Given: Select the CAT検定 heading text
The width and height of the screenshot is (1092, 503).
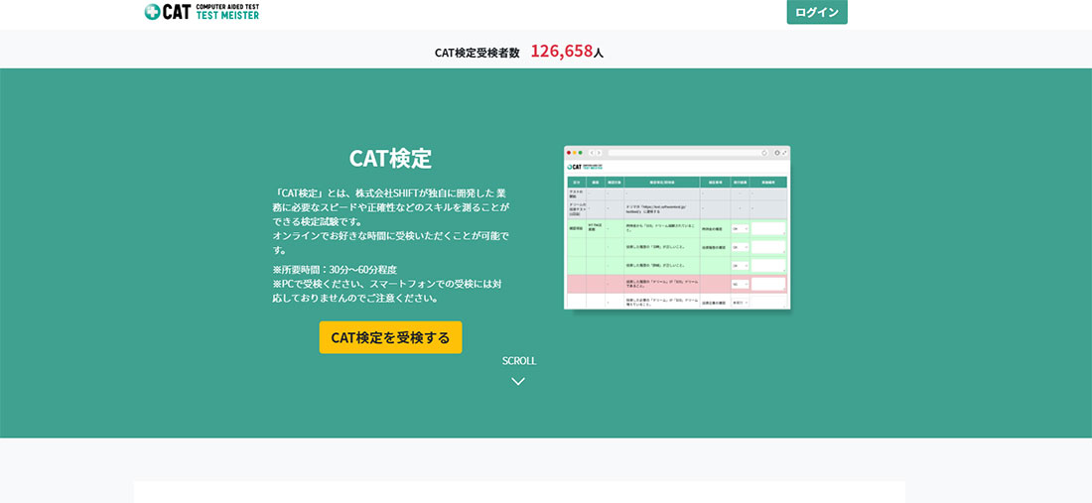Looking at the screenshot, I should tap(391, 159).
